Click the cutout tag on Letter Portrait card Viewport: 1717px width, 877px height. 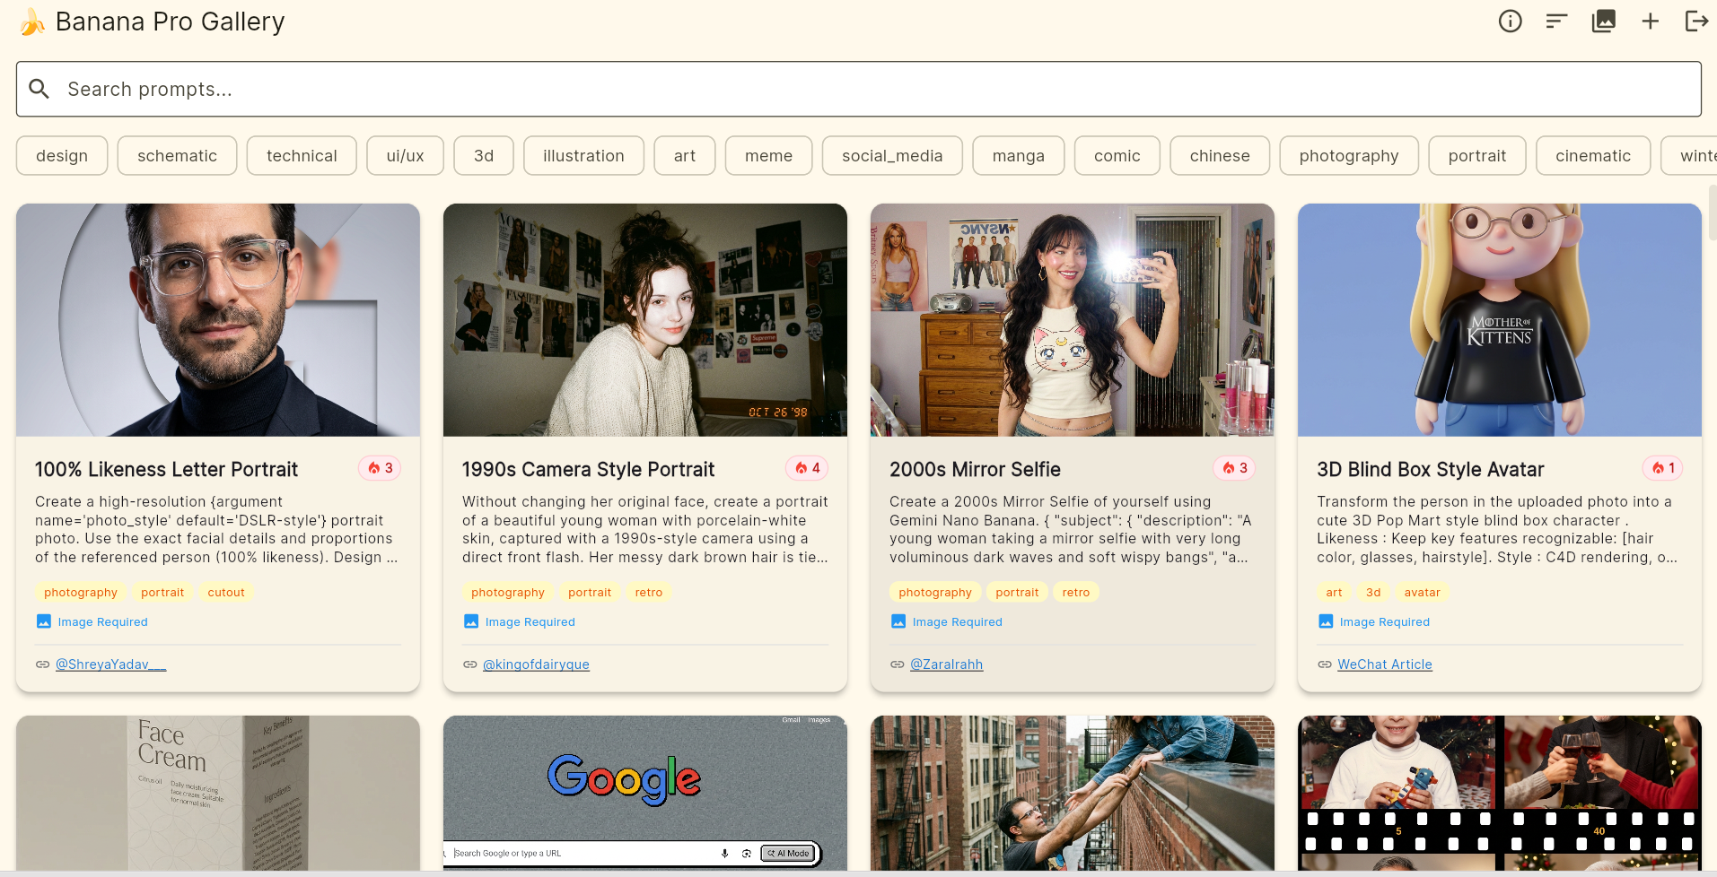226,593
